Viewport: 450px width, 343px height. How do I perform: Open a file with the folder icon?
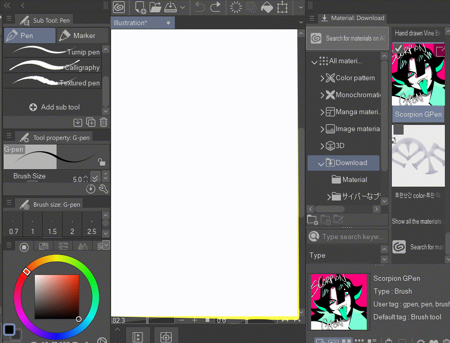155,7
